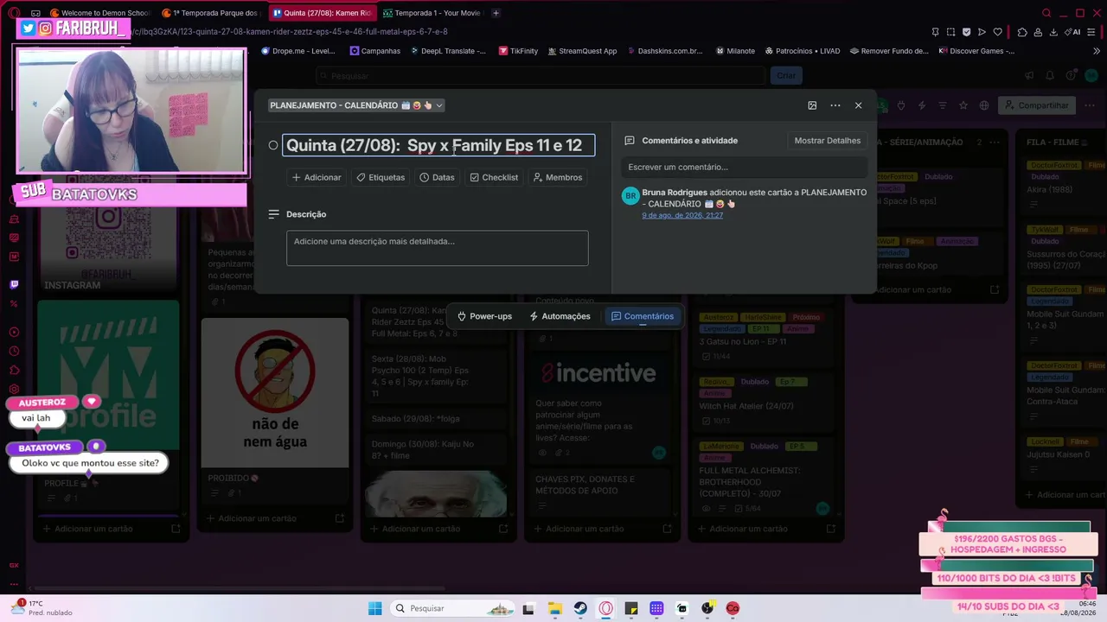
Task: Open the Drope.me bookmark
Action: pyautogui.click(x=298, y=51)
